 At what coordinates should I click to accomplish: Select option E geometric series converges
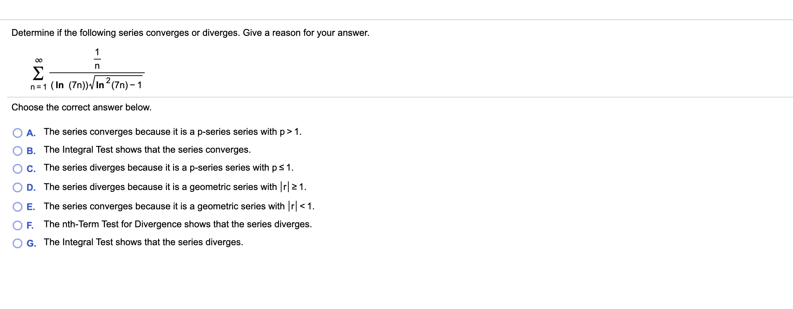(x=18, y=207)
